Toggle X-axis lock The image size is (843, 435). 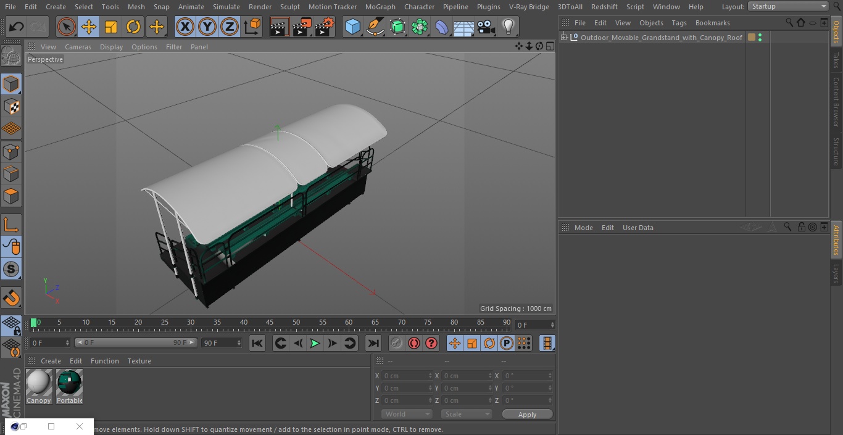pyautogui.click(x=185, y=27)
